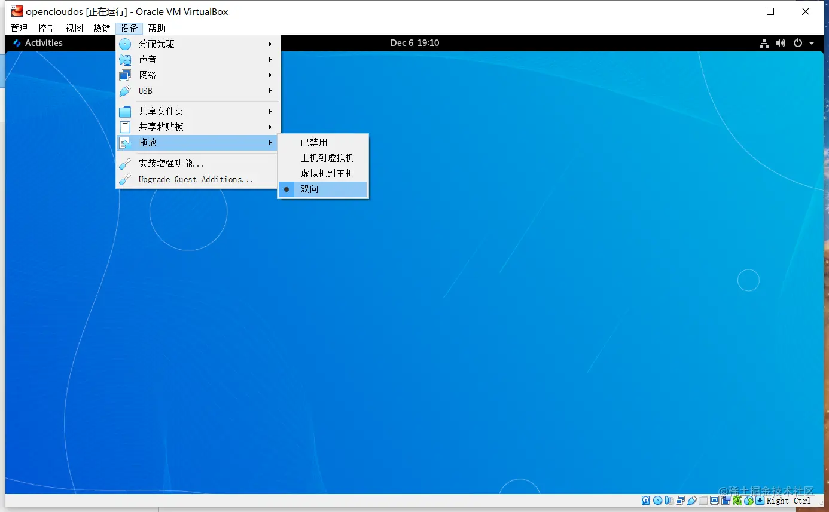Click the keyboard capture down-arrow status icon

pos(760,501)
